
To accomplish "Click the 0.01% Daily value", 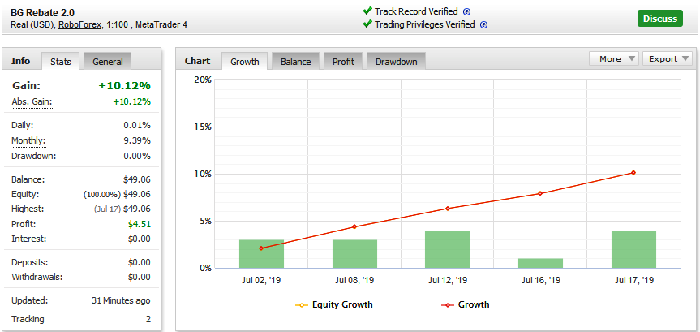I will coord(137,126).
